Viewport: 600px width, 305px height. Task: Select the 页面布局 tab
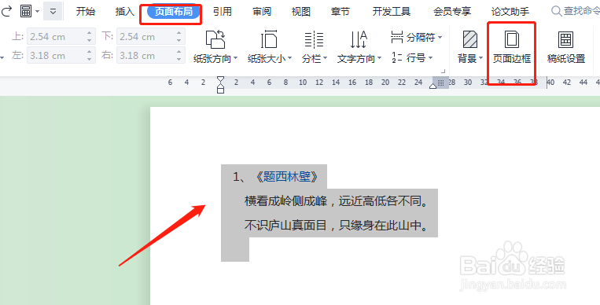tap(174, 12)
